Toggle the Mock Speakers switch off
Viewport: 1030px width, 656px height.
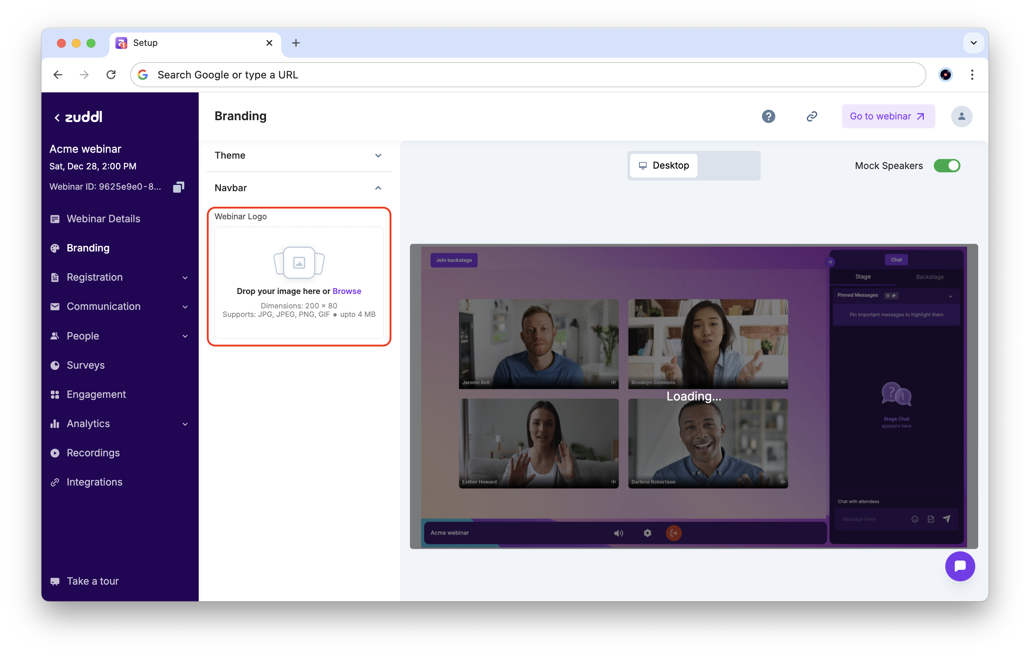[947, 166]
